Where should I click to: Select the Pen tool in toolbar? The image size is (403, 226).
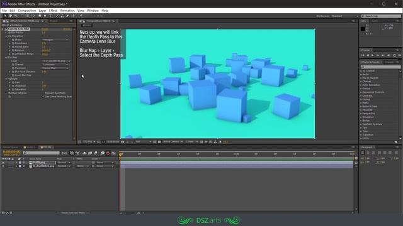[x=45, y=16]
